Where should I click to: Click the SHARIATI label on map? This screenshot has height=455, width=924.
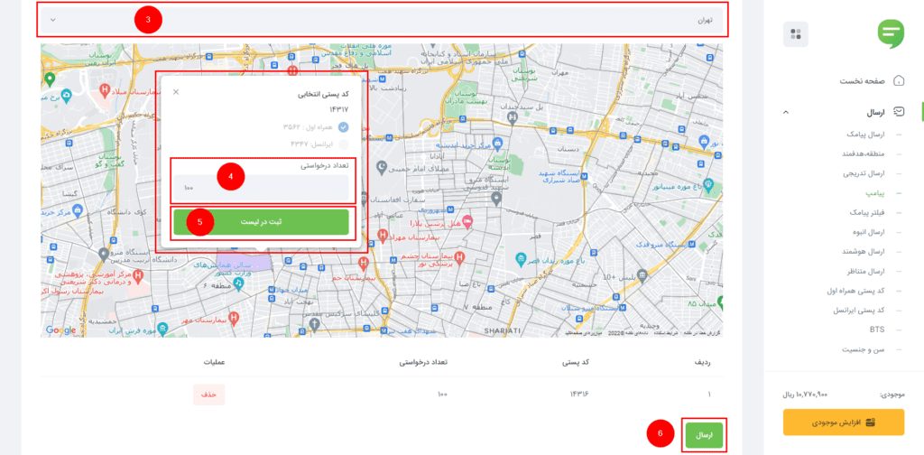503,331
